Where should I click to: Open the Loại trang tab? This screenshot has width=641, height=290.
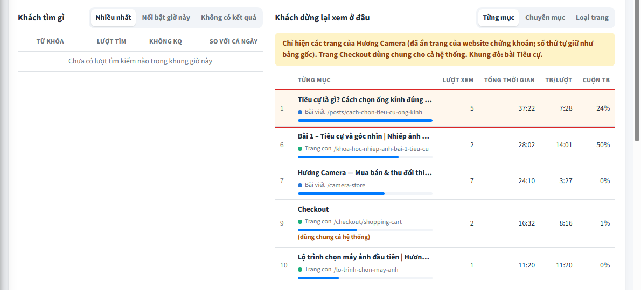click(x=592, y=18)
